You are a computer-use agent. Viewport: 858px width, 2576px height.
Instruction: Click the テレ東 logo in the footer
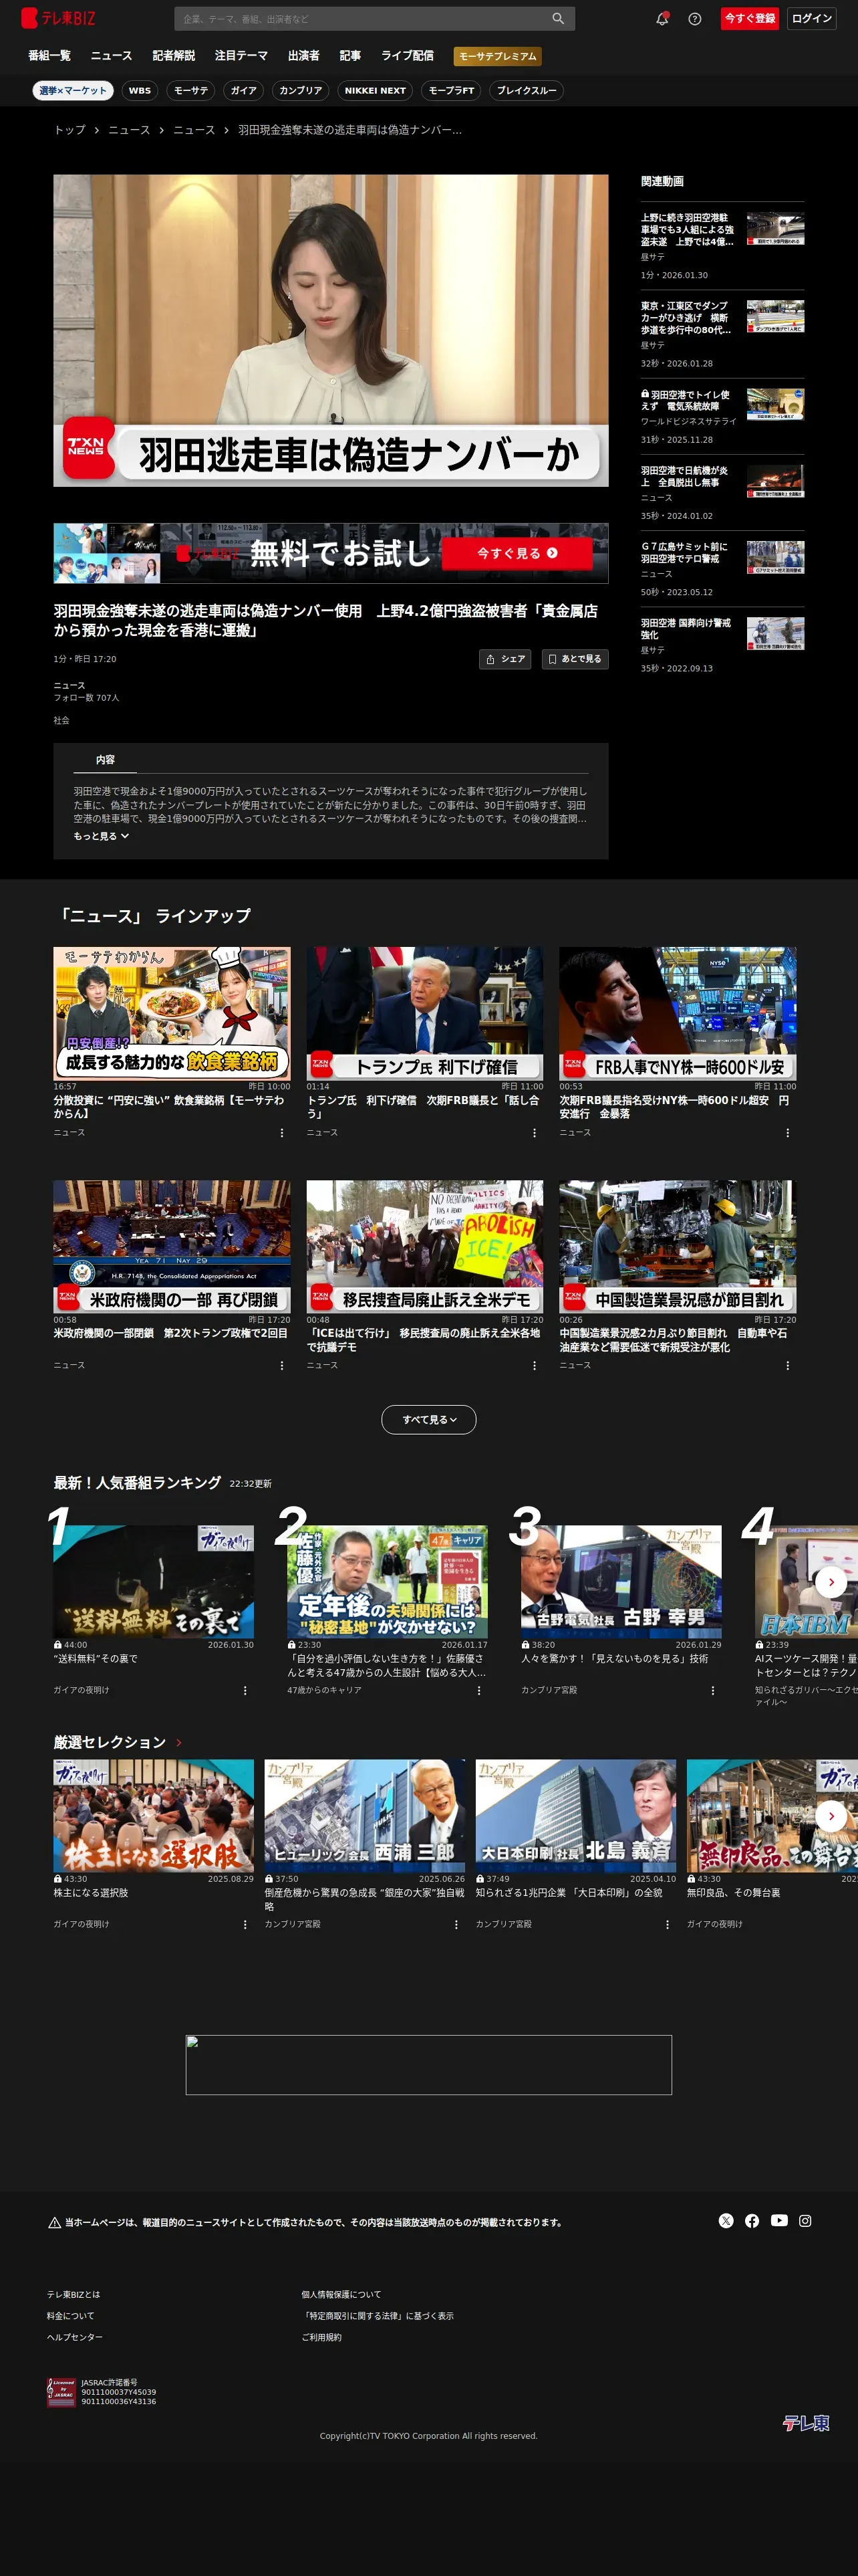pos(805,2423)
